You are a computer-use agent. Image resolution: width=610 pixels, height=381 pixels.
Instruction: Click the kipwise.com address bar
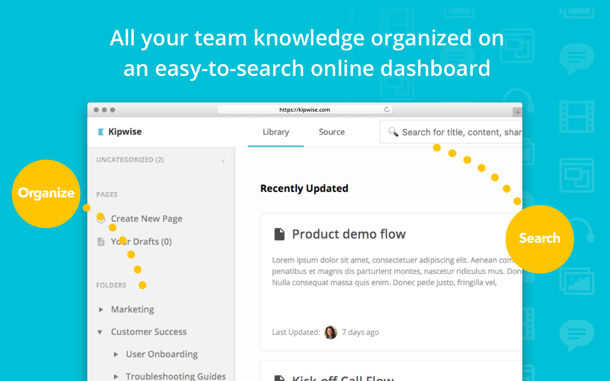coord(304,109)
